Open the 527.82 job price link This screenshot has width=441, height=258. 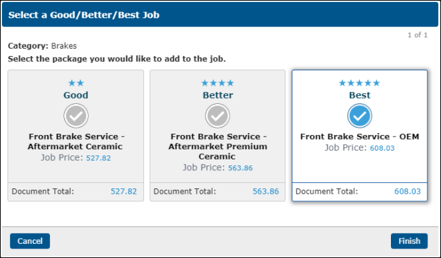coord(99,158)
